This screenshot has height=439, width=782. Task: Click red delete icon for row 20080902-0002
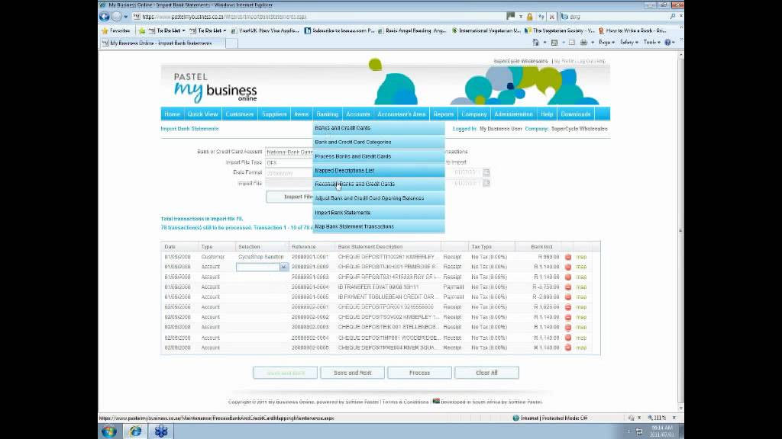567,317
